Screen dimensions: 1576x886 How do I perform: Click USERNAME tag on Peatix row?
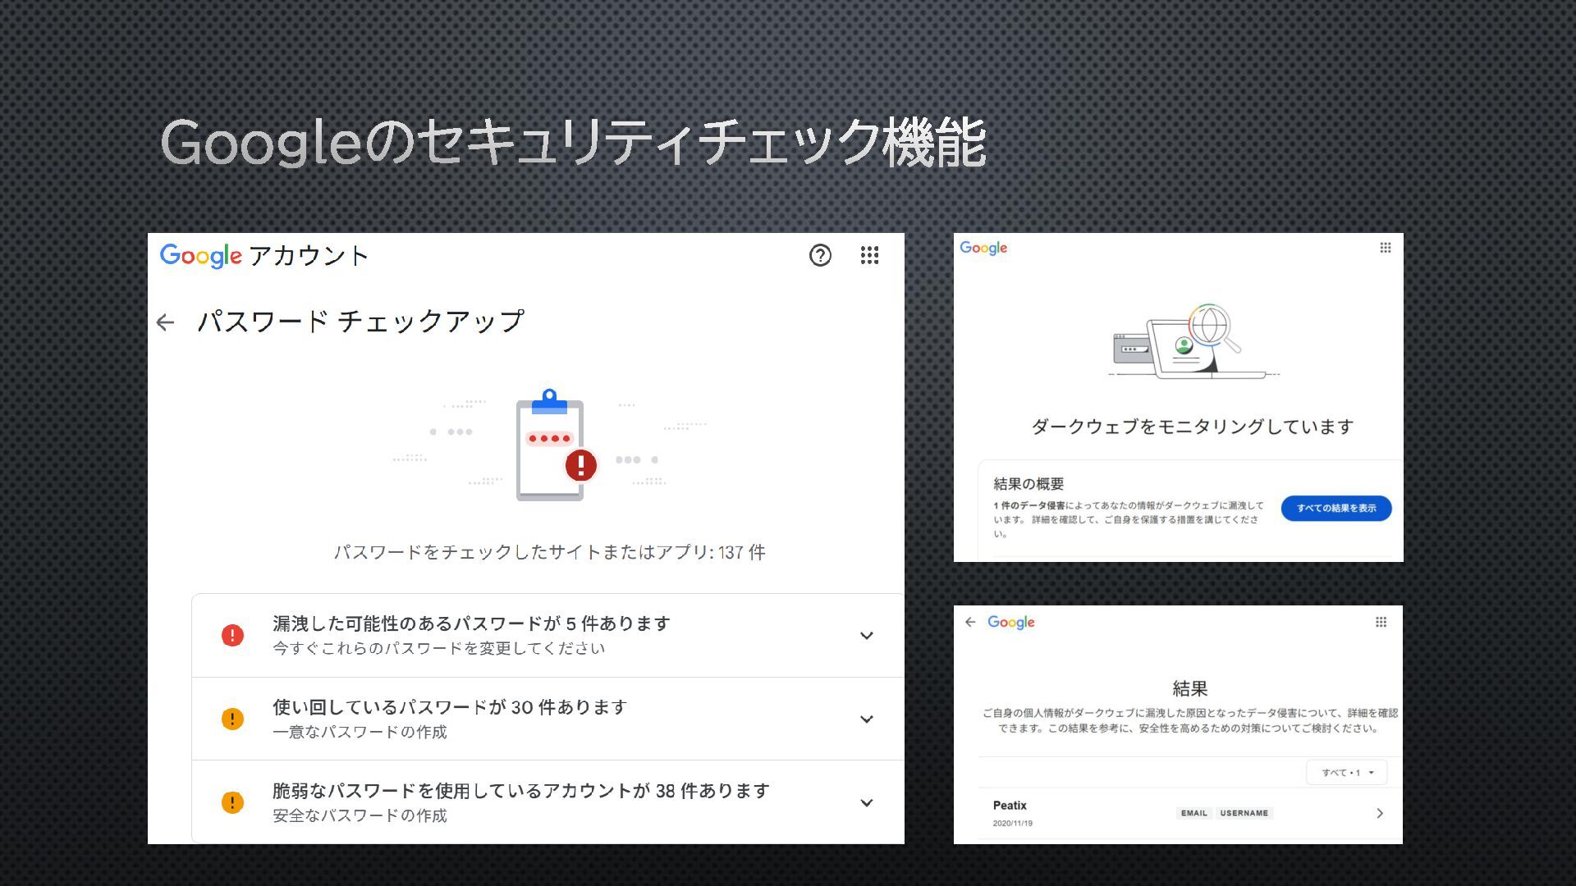(1244, 813)
